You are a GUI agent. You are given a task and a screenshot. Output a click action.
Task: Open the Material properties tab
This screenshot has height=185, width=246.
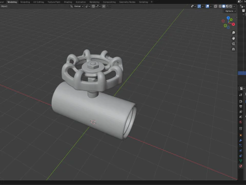point(241,166)
